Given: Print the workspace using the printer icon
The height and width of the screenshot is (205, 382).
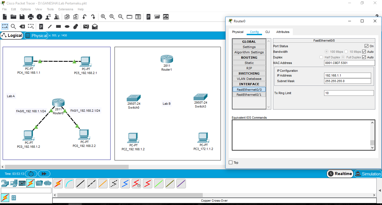Looking at the screenshot, I should pos(31,17).
